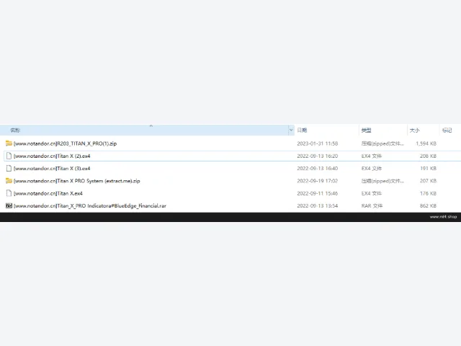Image resolution: width=461 pixels, height=346 pixels.
Task: Sort by the 大小 size column header
Action: (x=415, y=130)
